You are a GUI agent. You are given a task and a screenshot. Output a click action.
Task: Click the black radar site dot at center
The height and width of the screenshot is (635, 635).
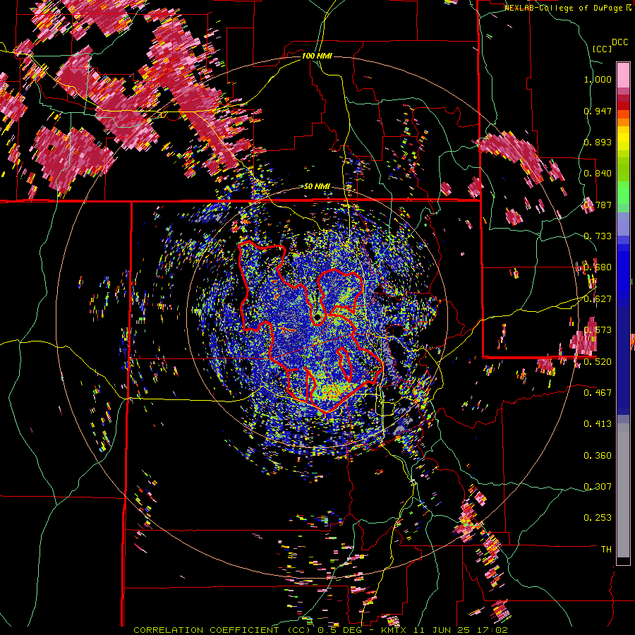(x=318, y=317)
